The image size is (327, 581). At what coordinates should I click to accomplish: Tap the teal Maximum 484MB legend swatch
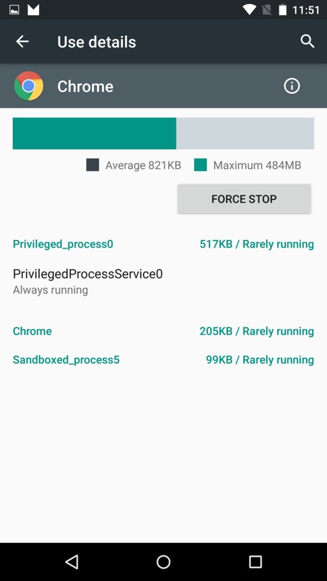pos(200,165)
